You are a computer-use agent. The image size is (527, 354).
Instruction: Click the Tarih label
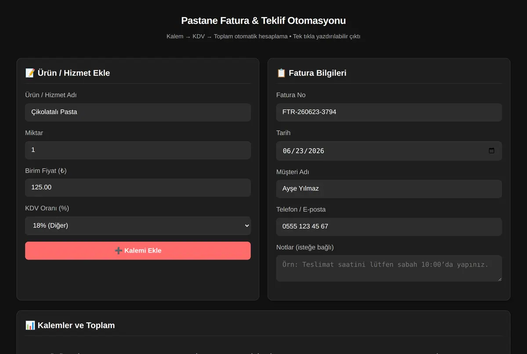click(x=283, y=133)
